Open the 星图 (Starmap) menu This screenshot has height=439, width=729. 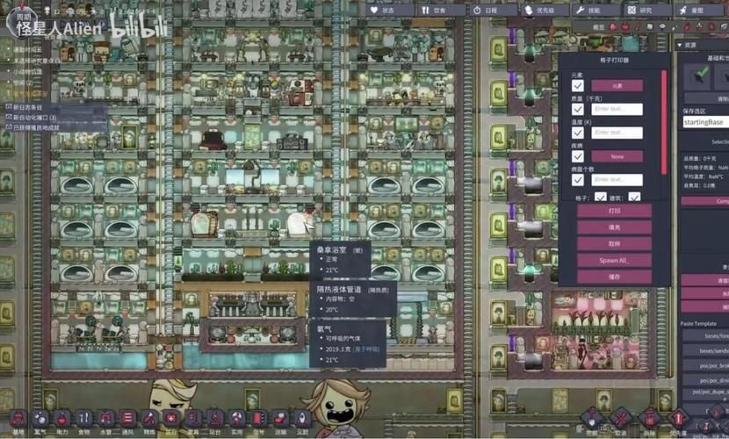coord(699,11)
